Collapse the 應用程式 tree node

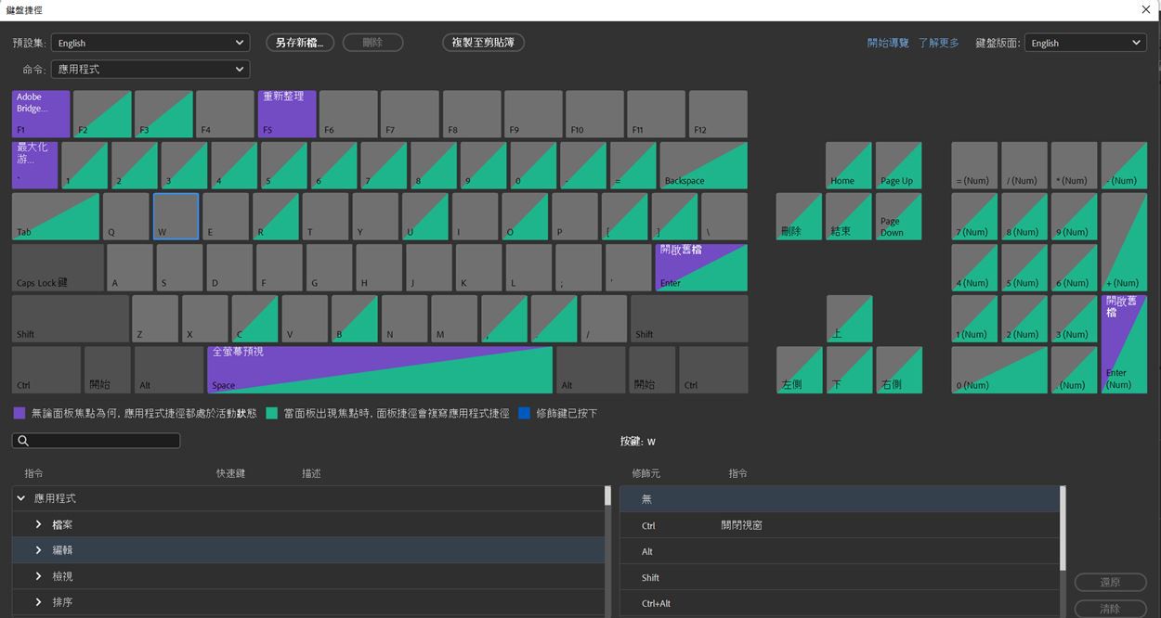(21, 498)
